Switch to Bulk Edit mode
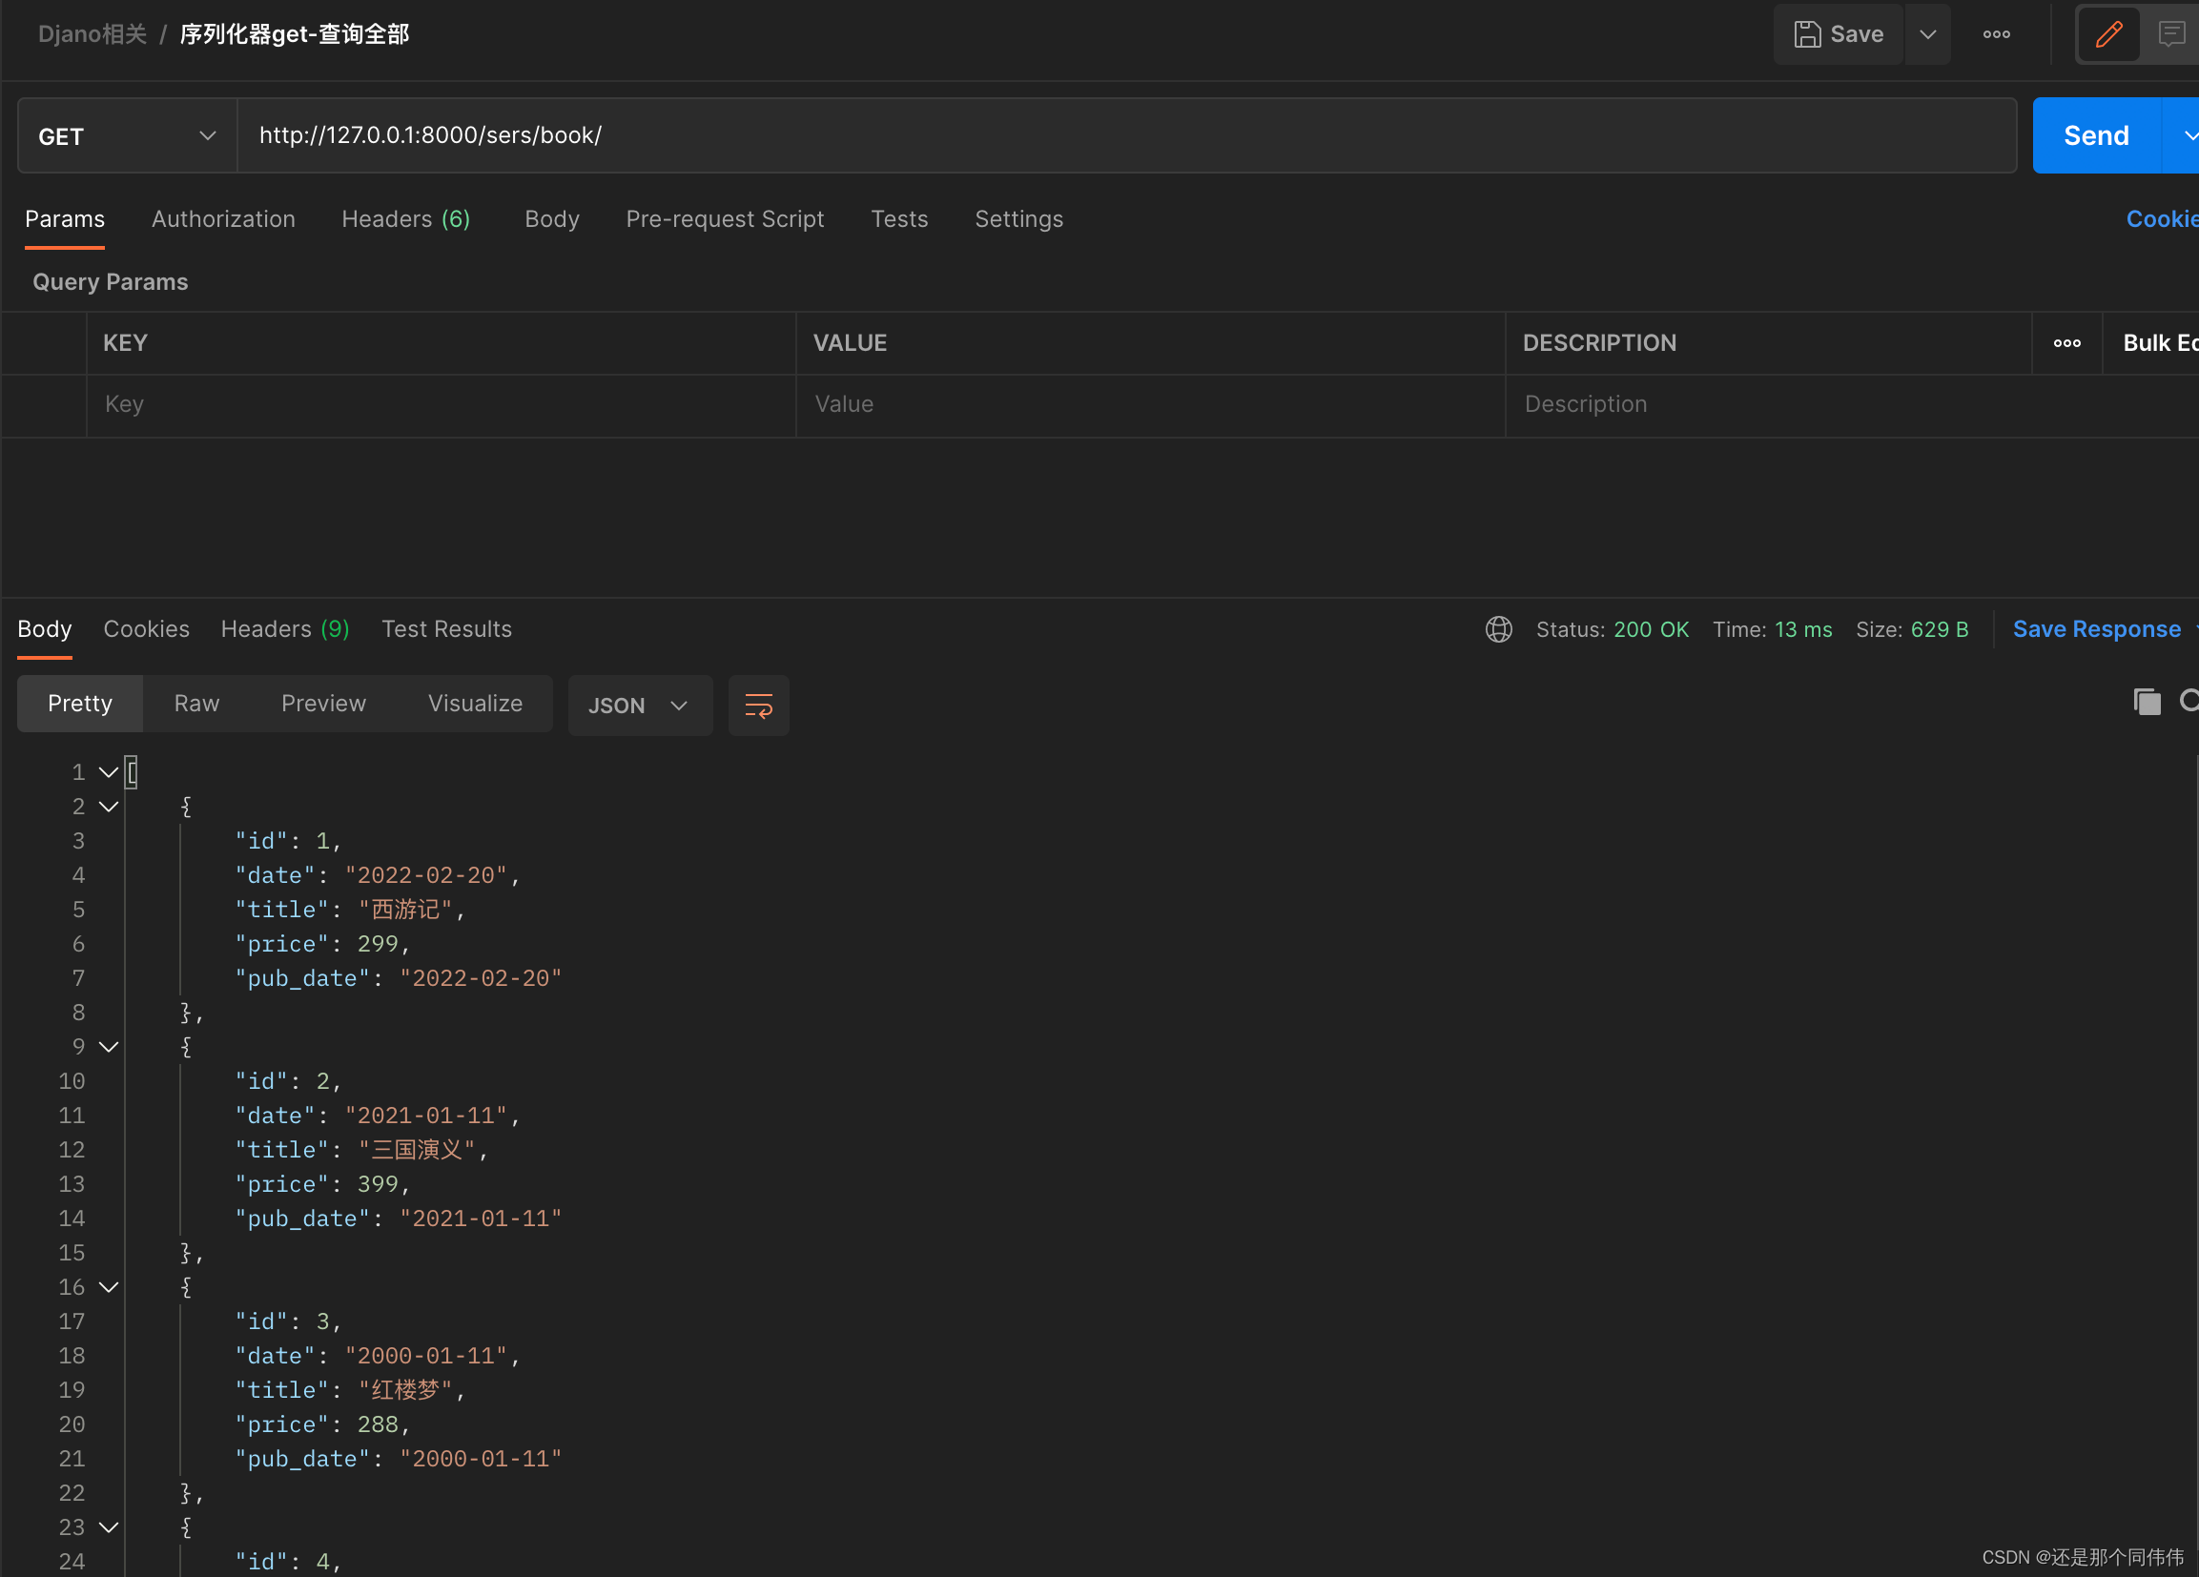The image size is (2199, 1577). (2160, 343)
